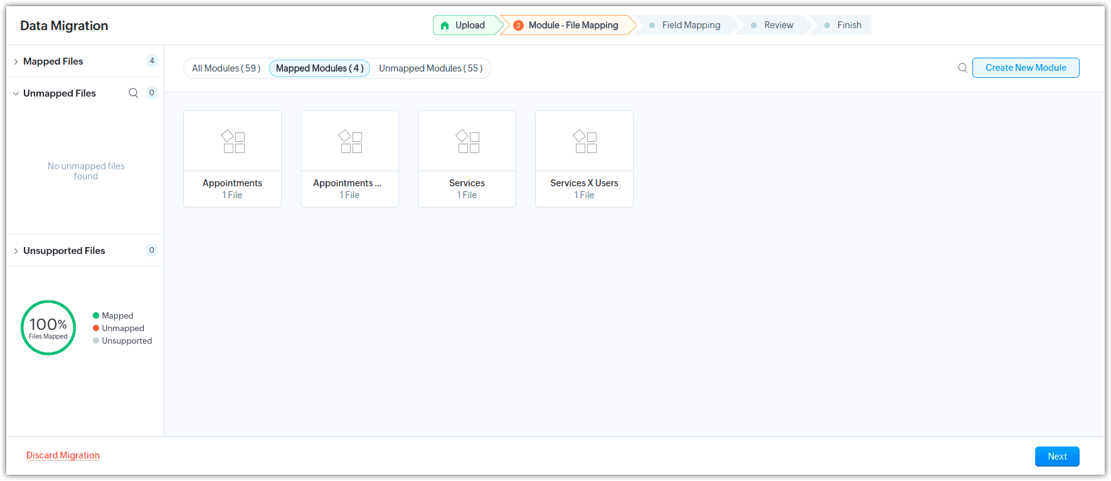Show Unmapped Modules (55) filter
Image resolution: width=1111 pixels, height=481 pixels.
[x=430, y=68]
